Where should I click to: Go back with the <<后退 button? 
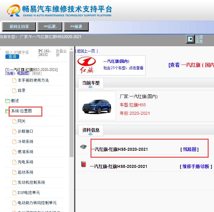coord(50,26)
